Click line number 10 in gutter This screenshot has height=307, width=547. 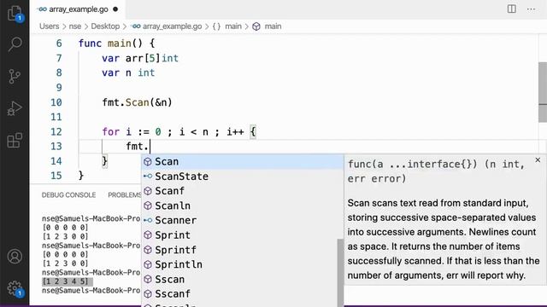56,102
